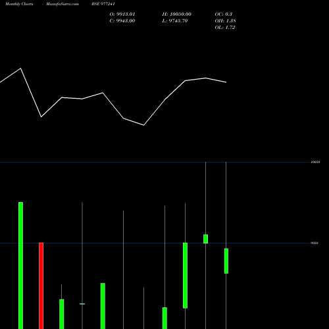Screen dimensions: 329x329
Task: Click the 'BSE 977241' symbol text
Action: tap(103, 4)
